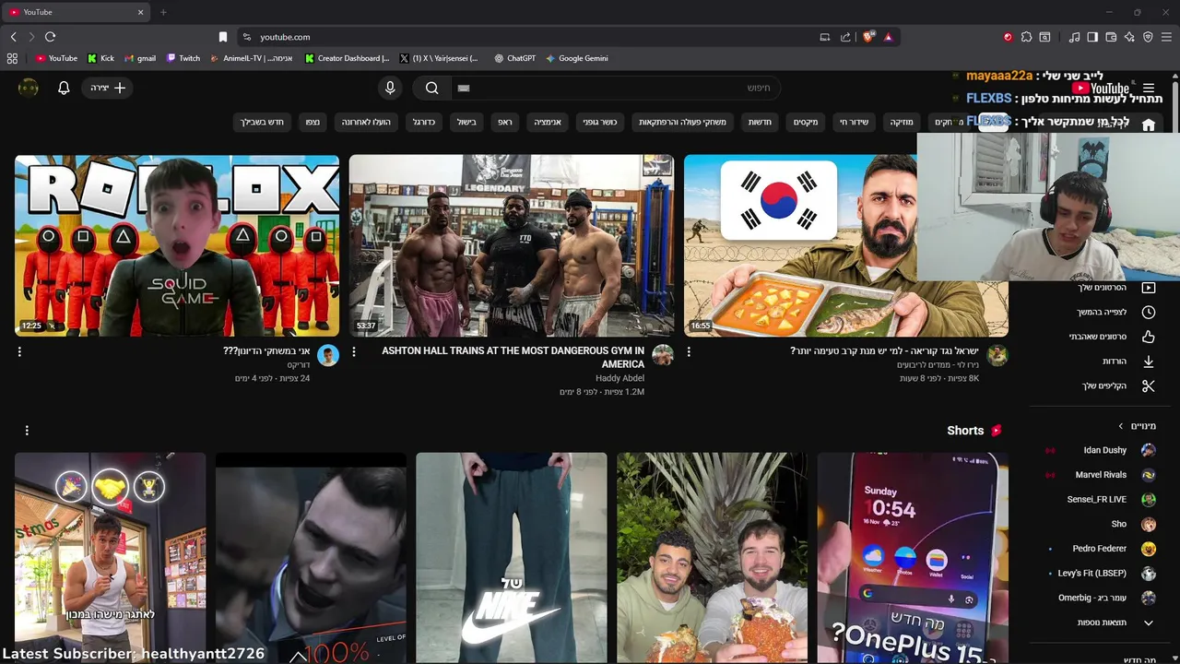Open options menu for Squid Game Roblox video
Screen dimensions: 1180x664
pos(19,351)
